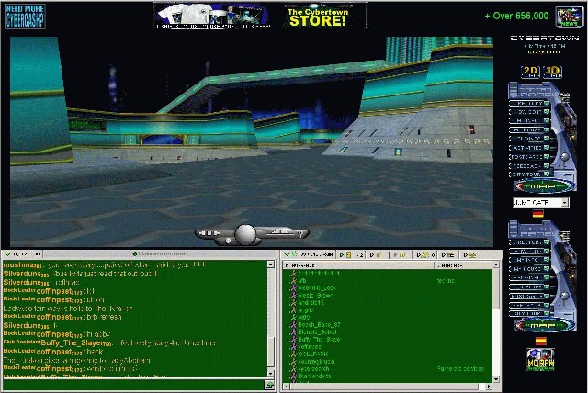Open My Info in the panel below German flag
This screenshot has width=588, height=393.
click(x=529, y=260)
